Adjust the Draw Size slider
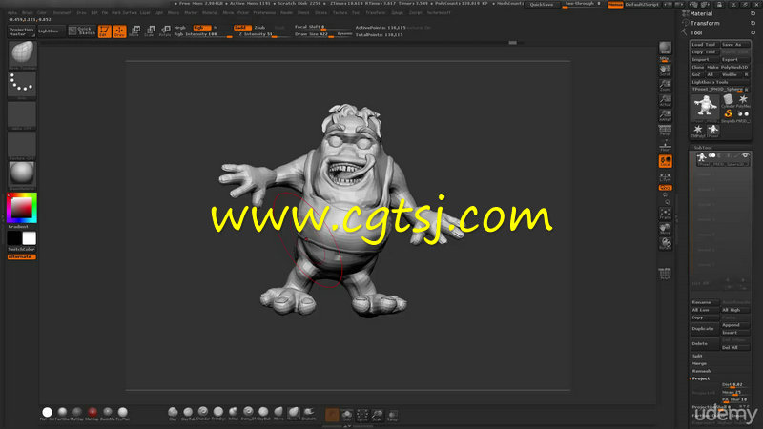Screen dimensions: 763x429 (314, 34)
